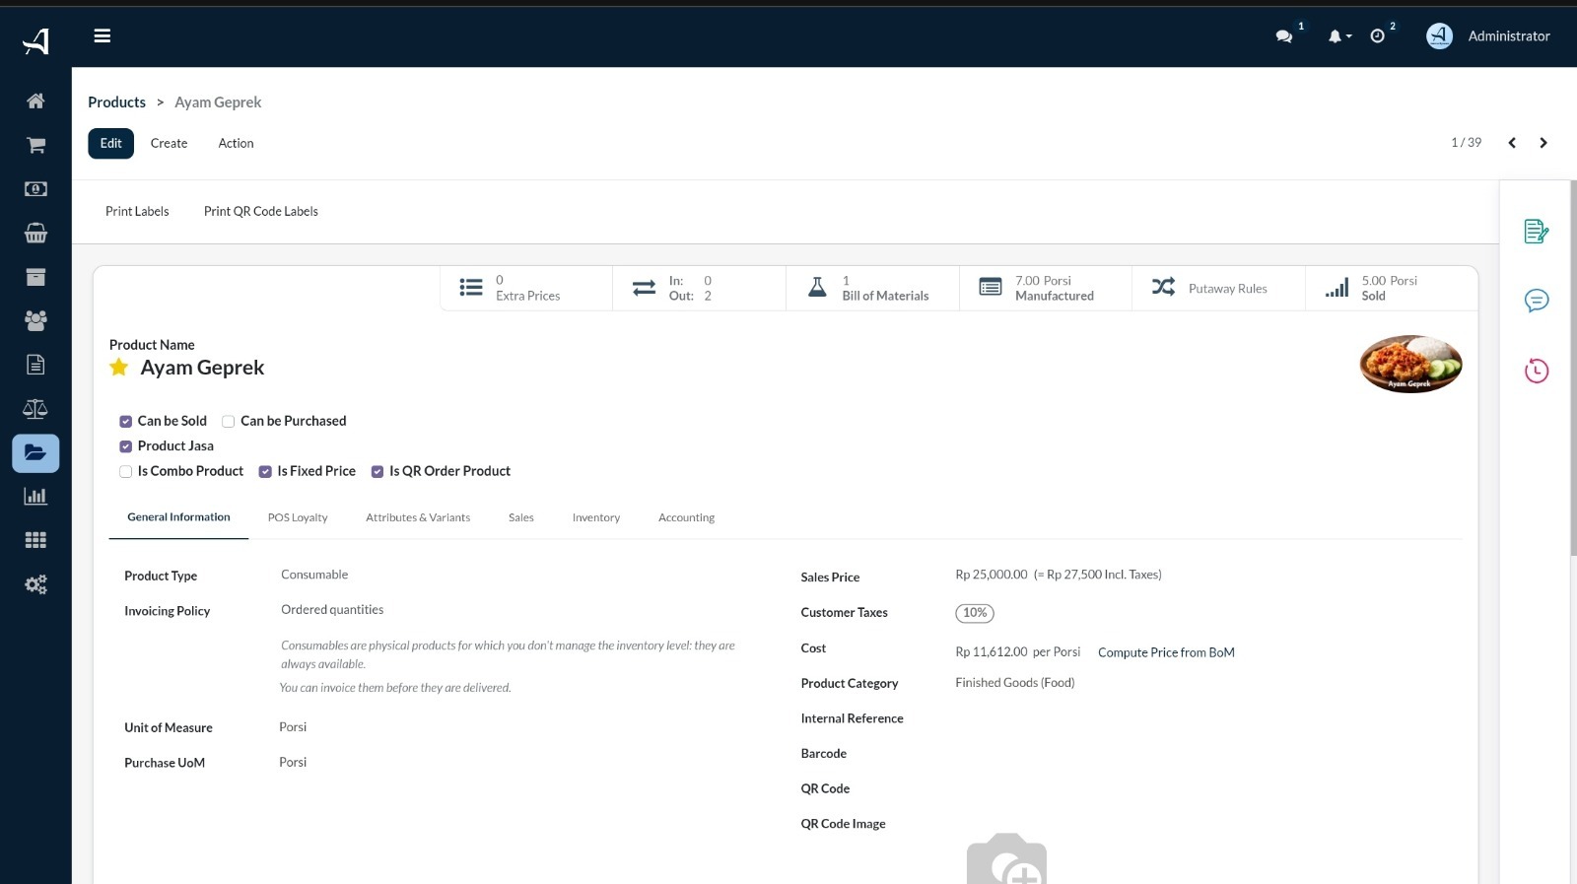The image size is (1577, 884).
Task: Open the Administrator user menu
Action: (x=1488, y=35)
